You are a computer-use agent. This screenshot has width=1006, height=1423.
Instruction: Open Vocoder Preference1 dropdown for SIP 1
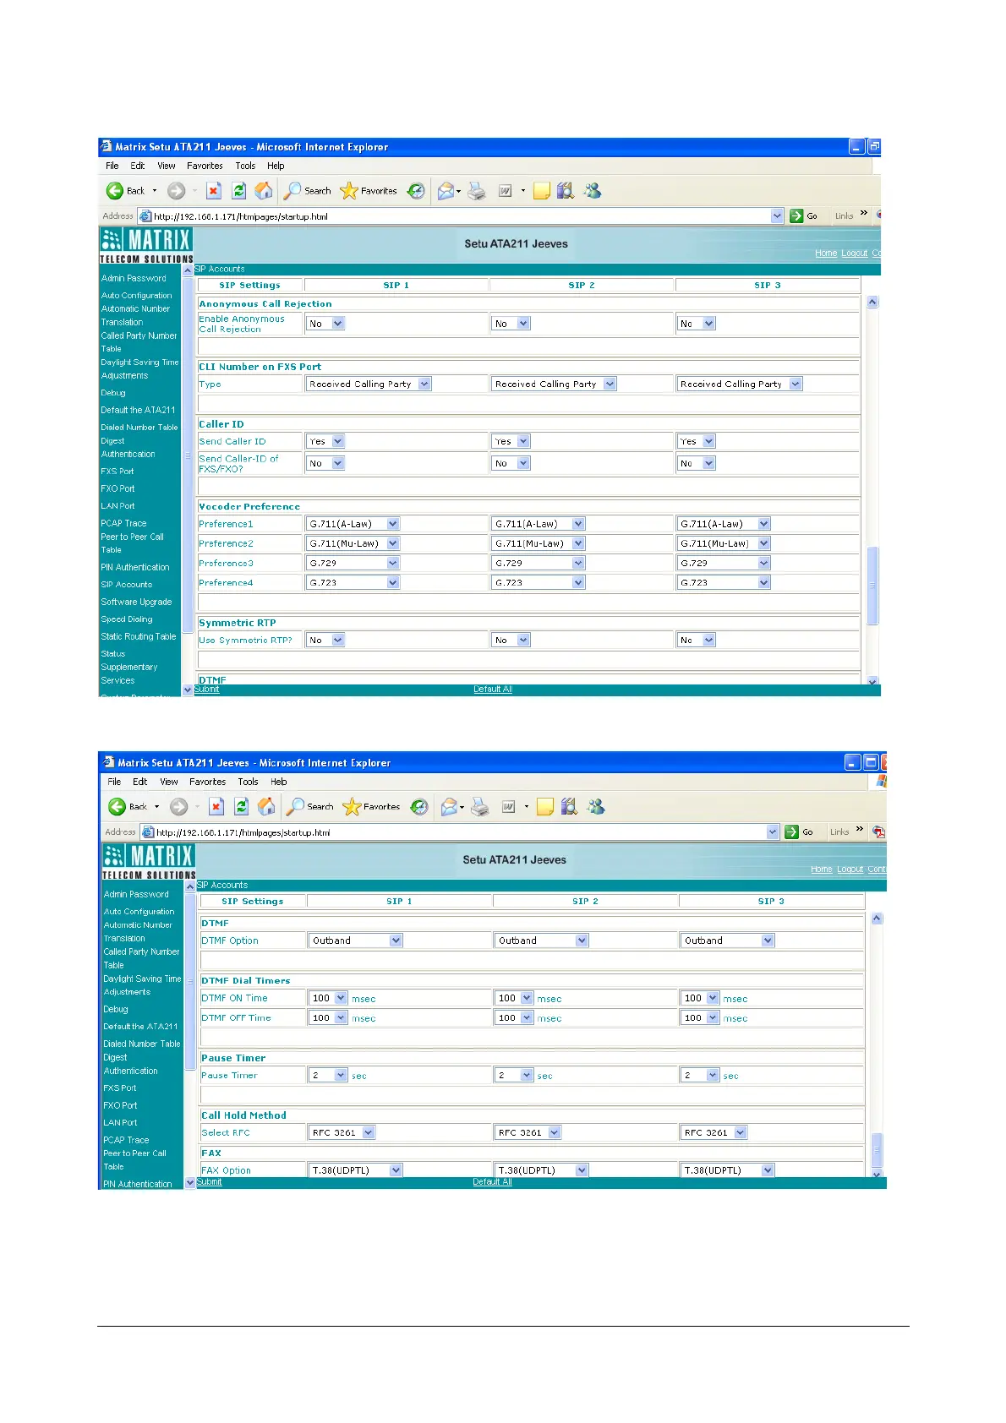point(353,524)
